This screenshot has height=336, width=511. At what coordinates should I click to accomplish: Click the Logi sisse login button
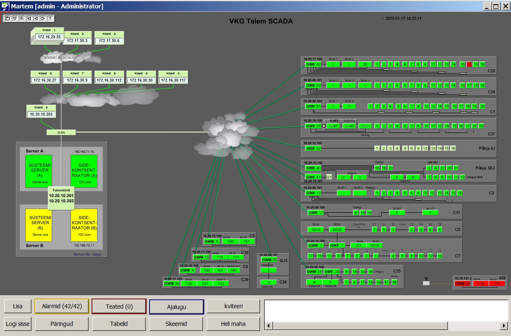pyautogui.click(x=18, y=324)
